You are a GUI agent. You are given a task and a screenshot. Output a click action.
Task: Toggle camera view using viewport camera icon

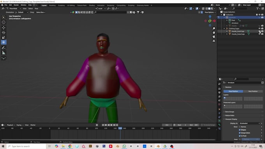click(x=214, y=37)
